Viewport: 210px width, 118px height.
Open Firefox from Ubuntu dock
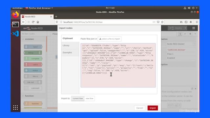15,15
